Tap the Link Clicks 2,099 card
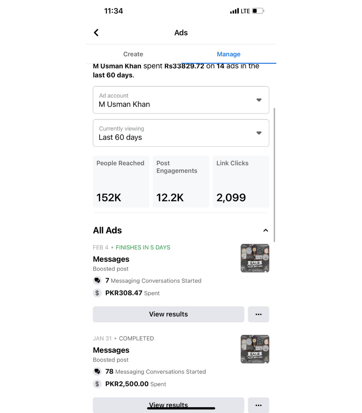The height and width of the screenshot is (413, 362). tap(241, 182)
